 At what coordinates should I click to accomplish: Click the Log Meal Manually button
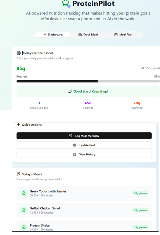pos(84,136)
